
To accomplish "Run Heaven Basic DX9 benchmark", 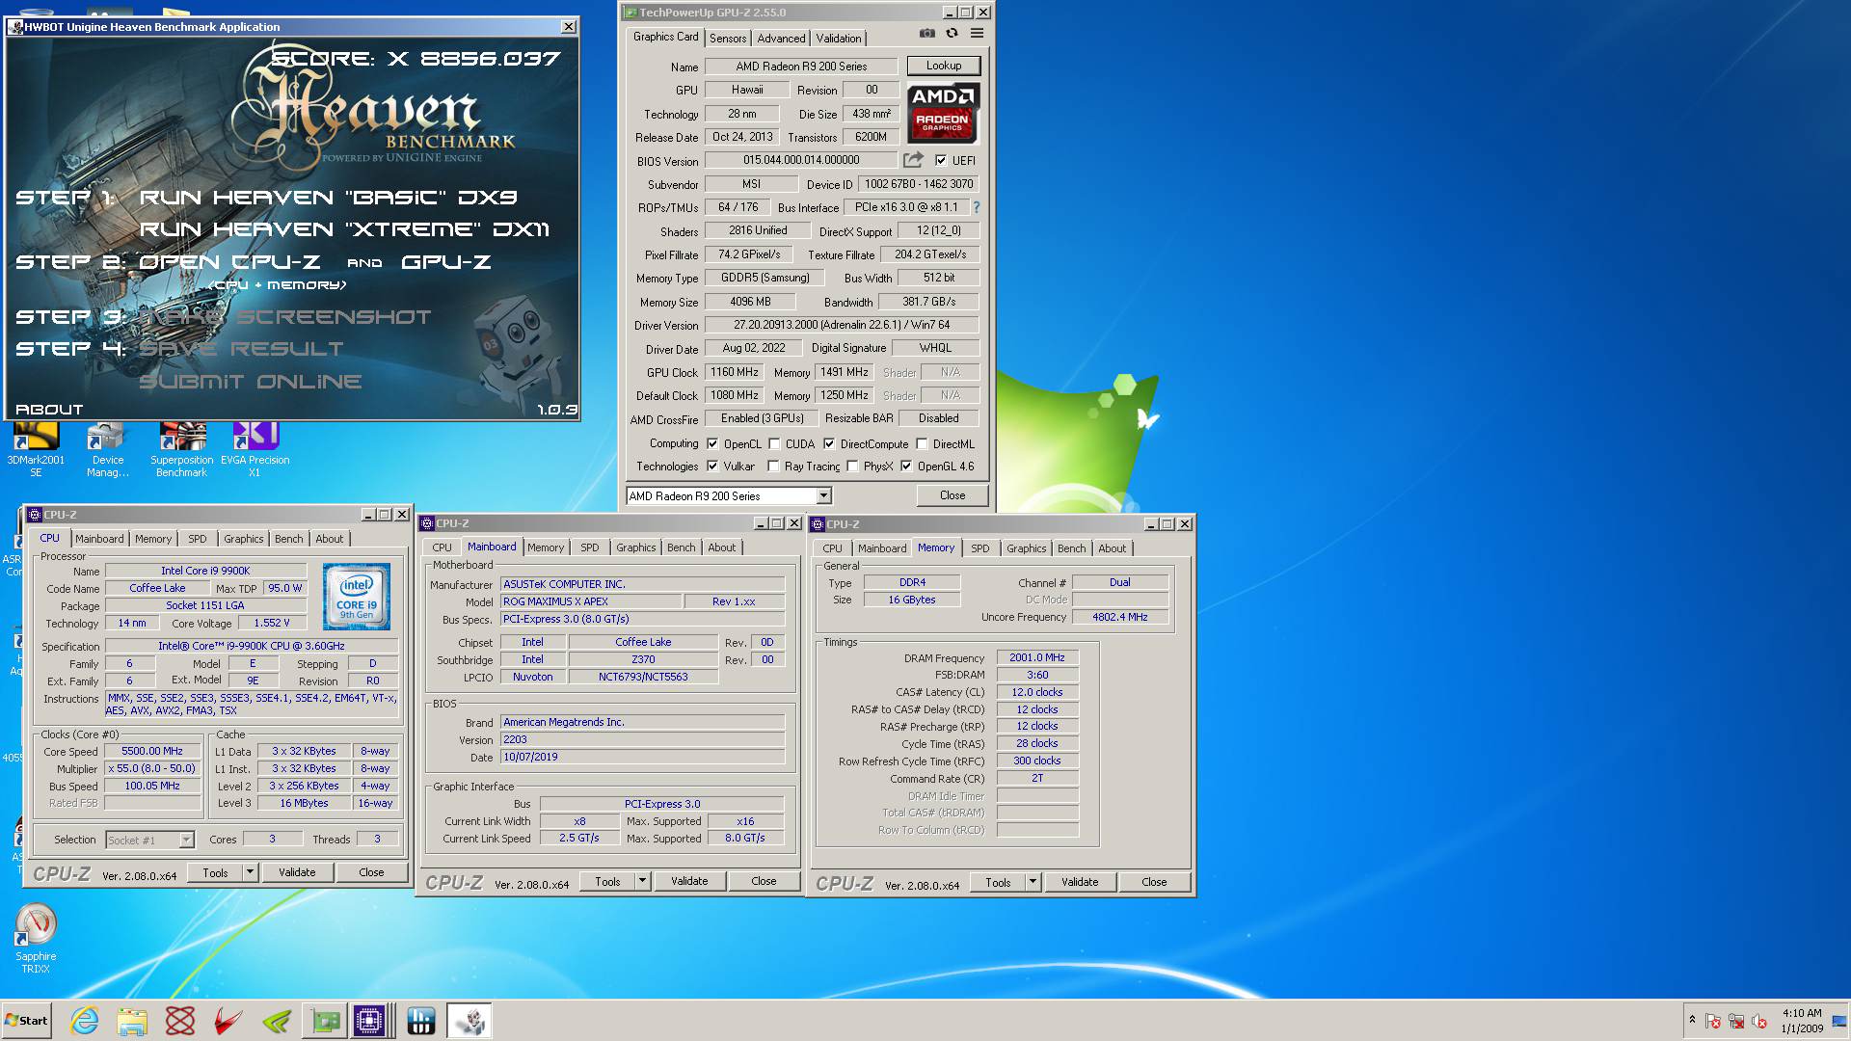I will coord(328,198).
